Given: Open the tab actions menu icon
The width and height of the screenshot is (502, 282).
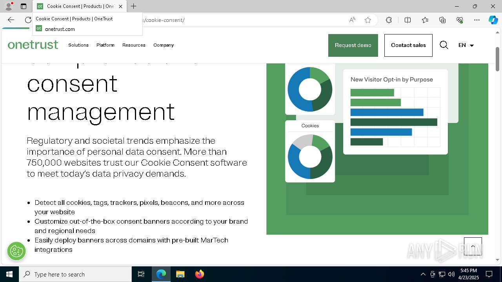Looking at the screenshot, I should [24, 6].
